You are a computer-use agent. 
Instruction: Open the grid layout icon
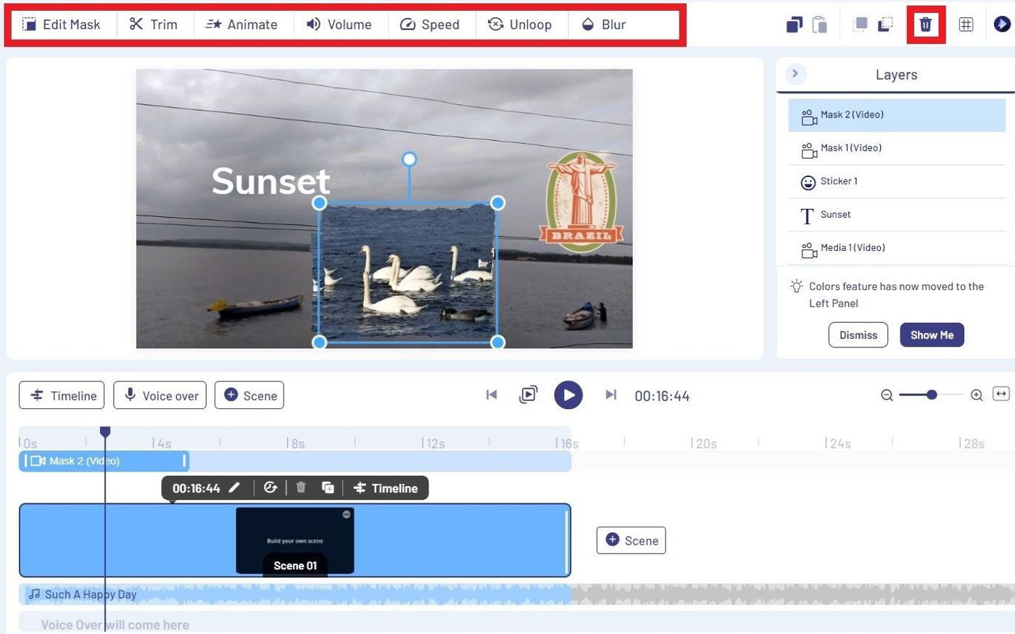click(966, 24)
